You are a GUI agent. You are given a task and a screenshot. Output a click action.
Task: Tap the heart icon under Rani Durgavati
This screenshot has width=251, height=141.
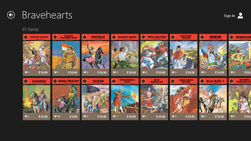click(x=144, y=117)
